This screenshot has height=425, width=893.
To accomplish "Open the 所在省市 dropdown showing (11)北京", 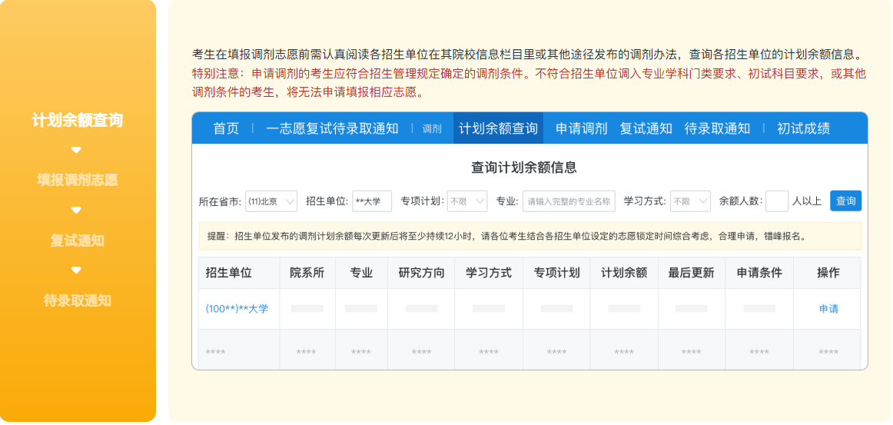I will pyautogui.click(x=271, y=201).
